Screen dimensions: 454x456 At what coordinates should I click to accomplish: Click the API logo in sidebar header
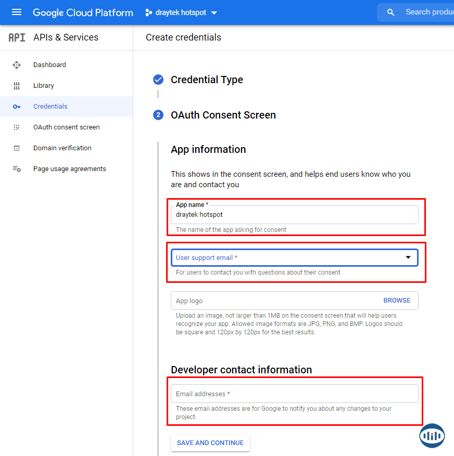[x=17, y=37]
